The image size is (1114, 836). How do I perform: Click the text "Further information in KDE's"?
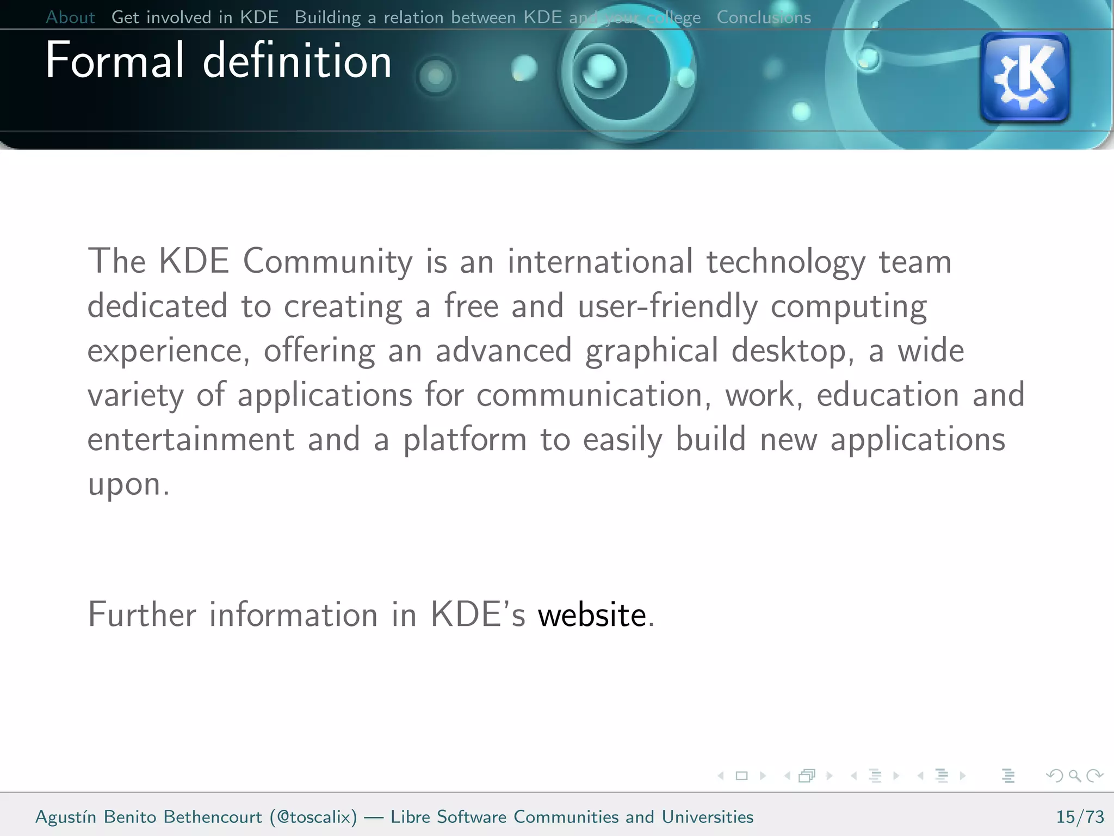[x=307, y=615]
